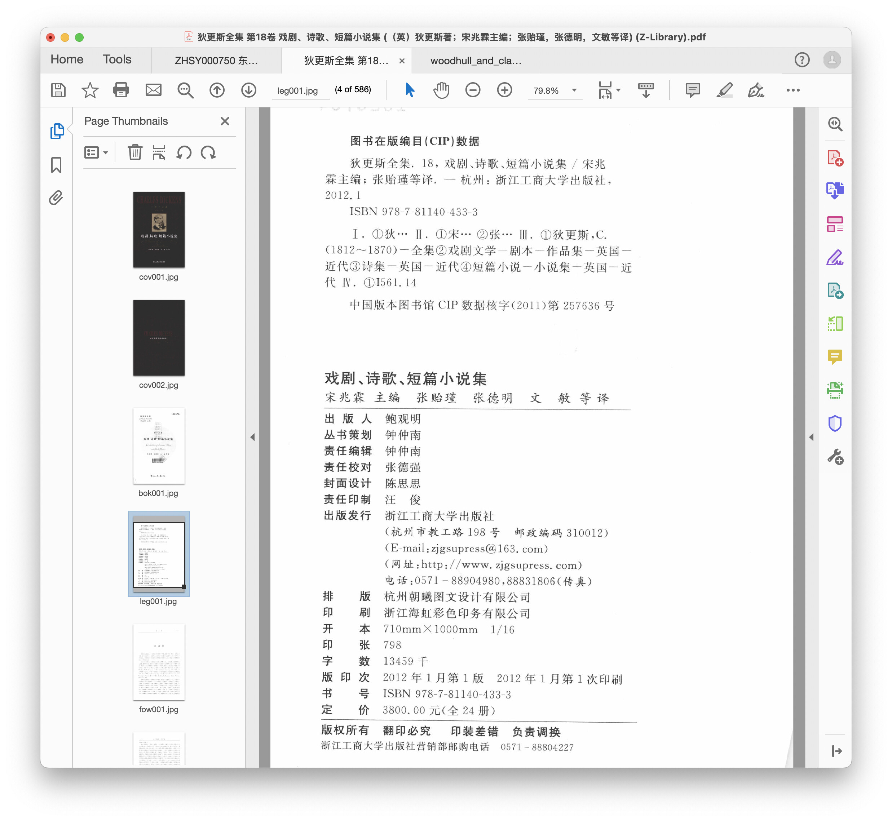892x821 pixels.
Task: Collapse the left navigation pane arrow
Action: click(x=252, y=437)
